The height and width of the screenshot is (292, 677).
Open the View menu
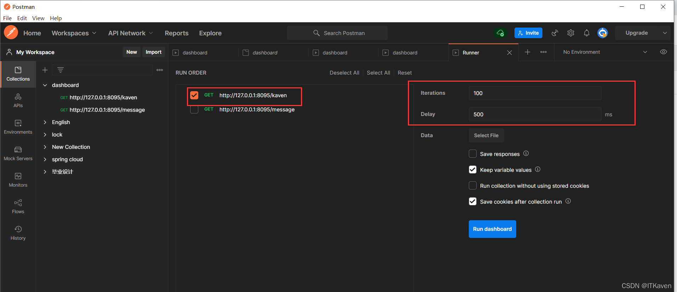click(x=38, y=18)
